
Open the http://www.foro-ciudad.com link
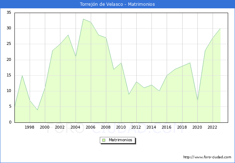point(207,157)
